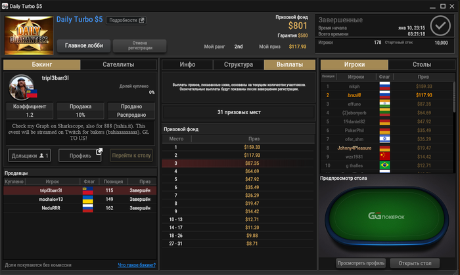Sort sellers by Куплено column header

coord(14,182)
